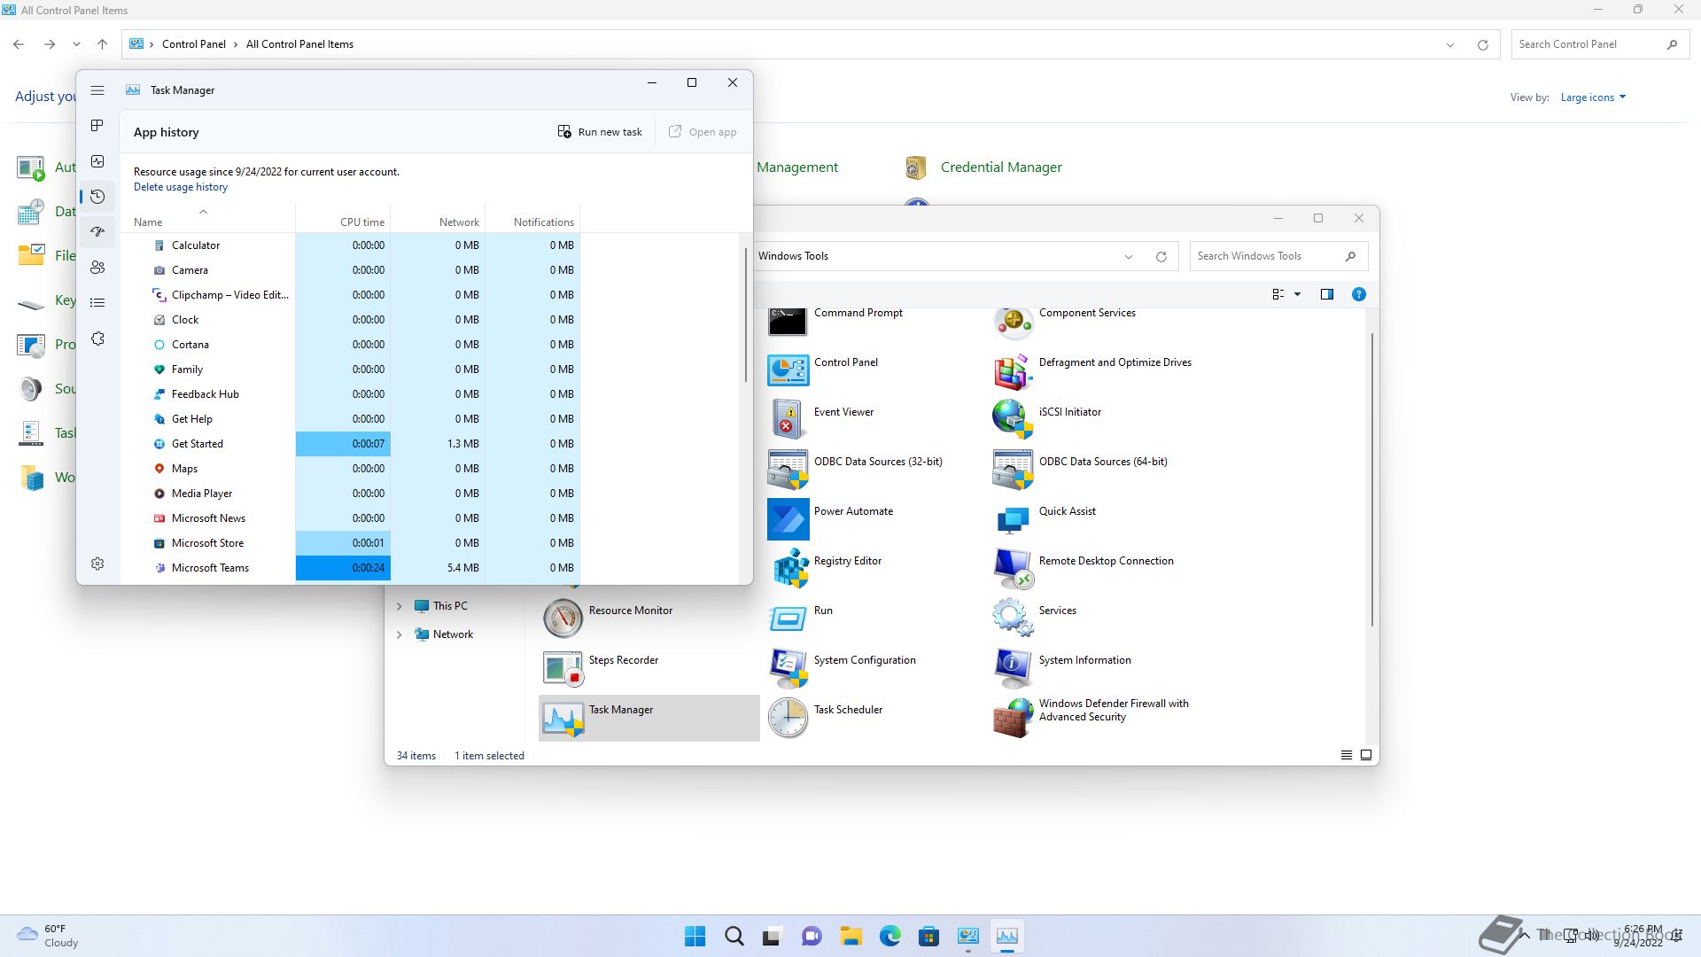Select App history icon in Task Manager sidebar
The width and height of the screenshot is (1701, 957).
click(x=97, y=197)
